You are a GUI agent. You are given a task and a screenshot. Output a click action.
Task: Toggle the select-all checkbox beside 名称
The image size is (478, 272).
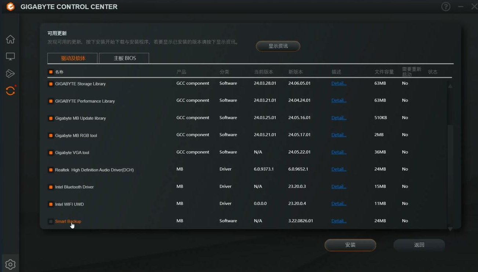[51, 72]
